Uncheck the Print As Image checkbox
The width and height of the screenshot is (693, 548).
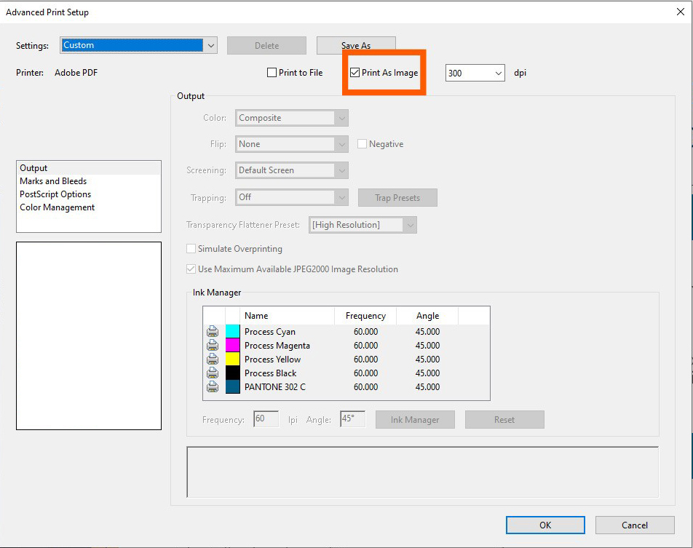(x=355, y=73)
